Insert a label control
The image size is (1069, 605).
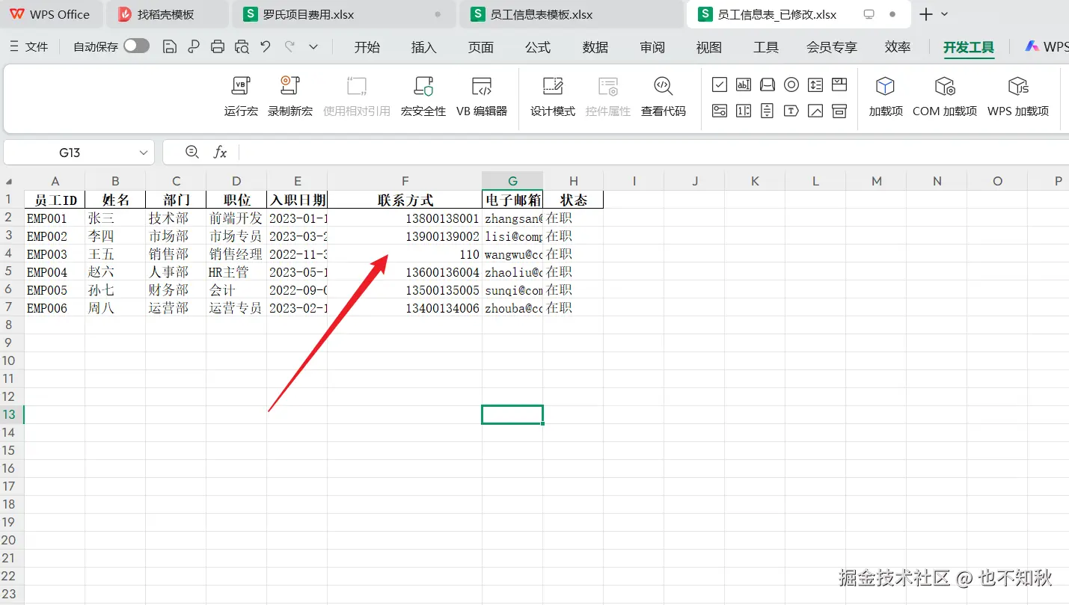click(791, 111)
